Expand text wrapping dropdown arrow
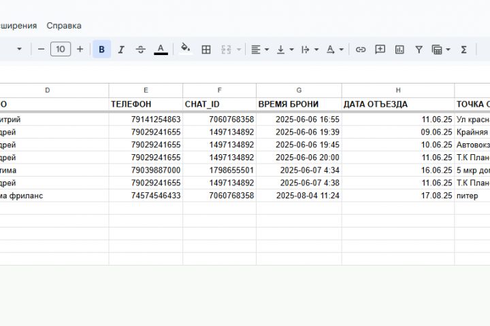The width and height of the screenshot is (490, 326). click(316, 50)
